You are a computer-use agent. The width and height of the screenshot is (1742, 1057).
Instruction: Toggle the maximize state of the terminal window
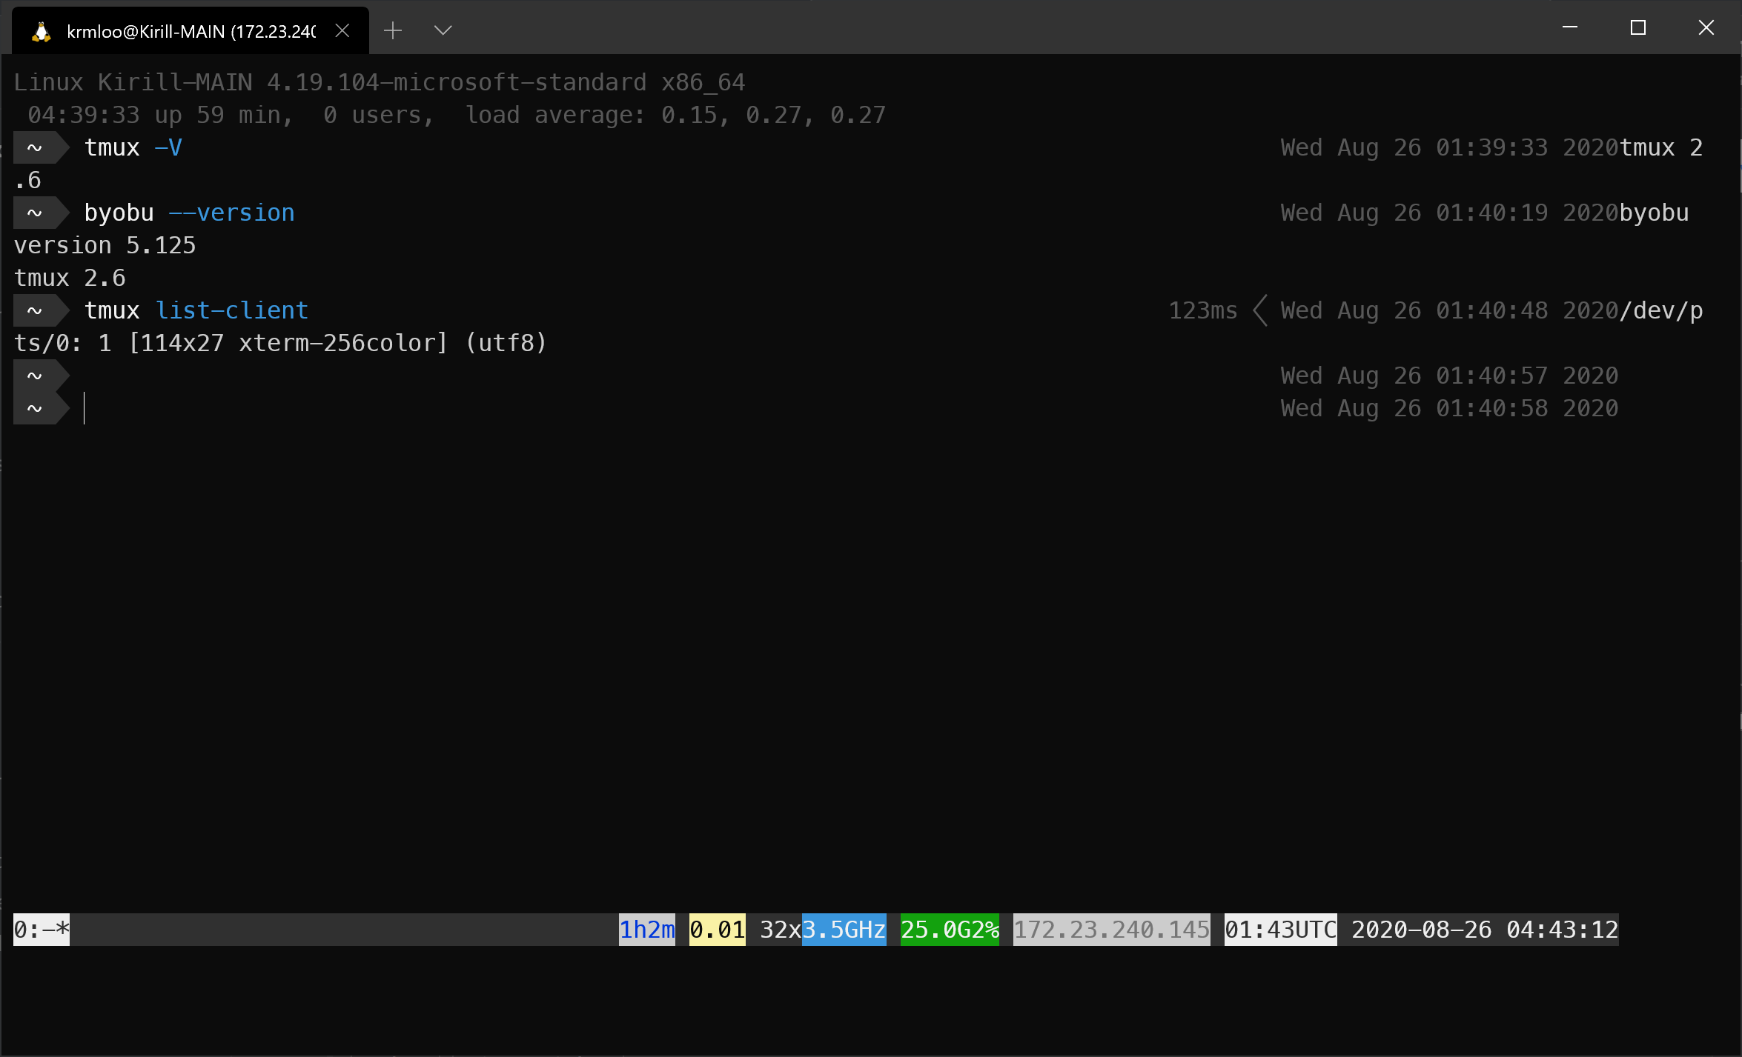pyautogui.click(x=1637, y=27)
